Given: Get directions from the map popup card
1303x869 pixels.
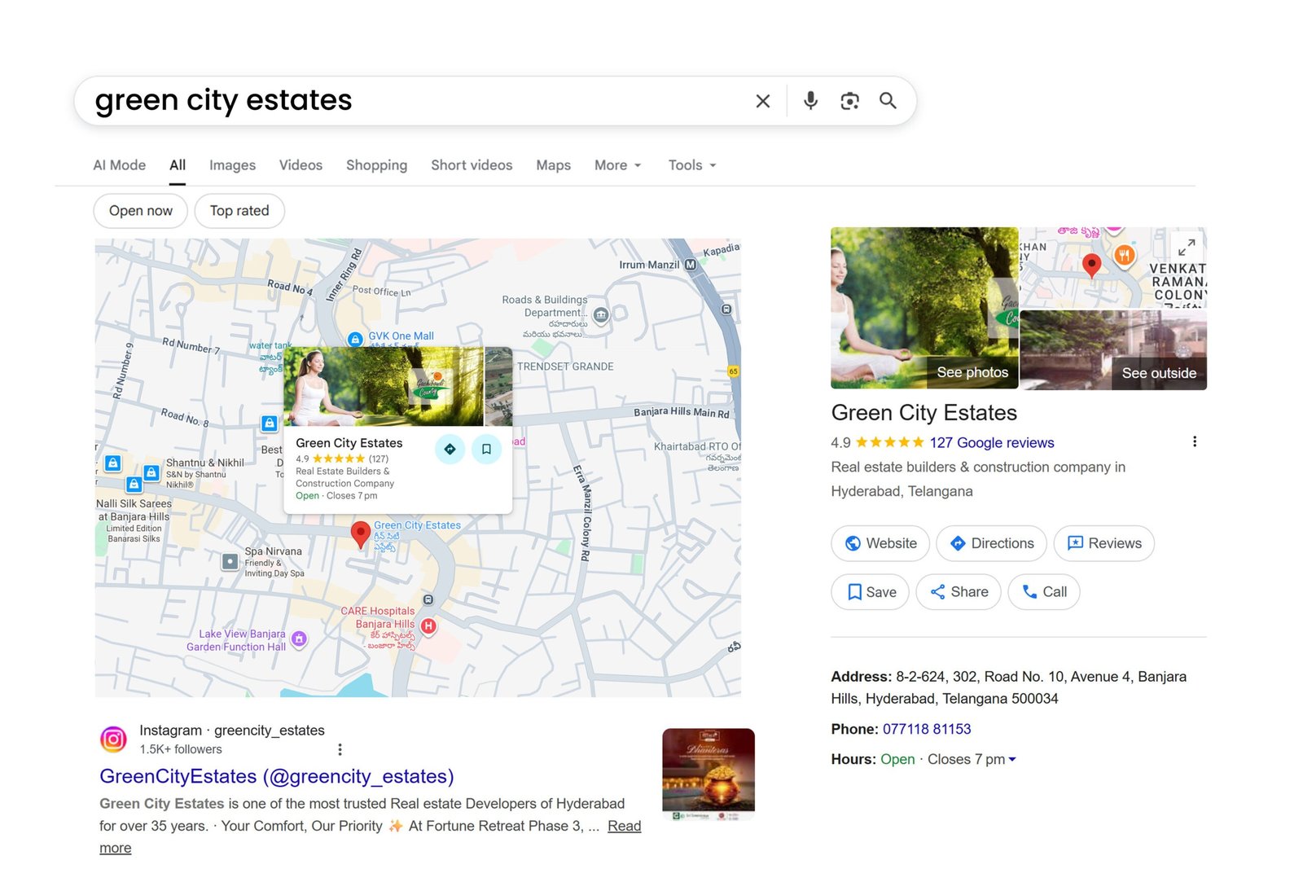Looking at the screenshot, I should click(450, 449).
